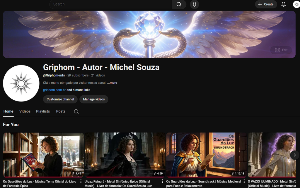Image resolution: width=300 pixels, height=188 pixels.
Task: Click title 'Os Guardiões da Luz - Soundtrack'
Action: [204, 184]
